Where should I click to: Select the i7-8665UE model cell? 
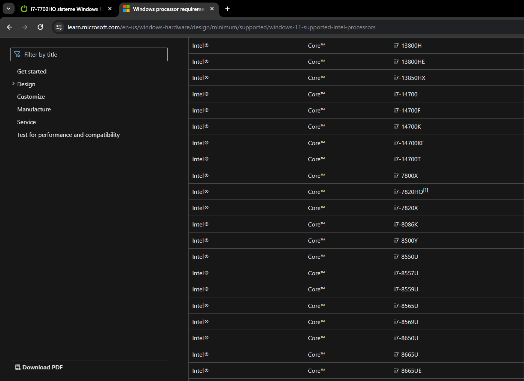click(x=408, y=370)
